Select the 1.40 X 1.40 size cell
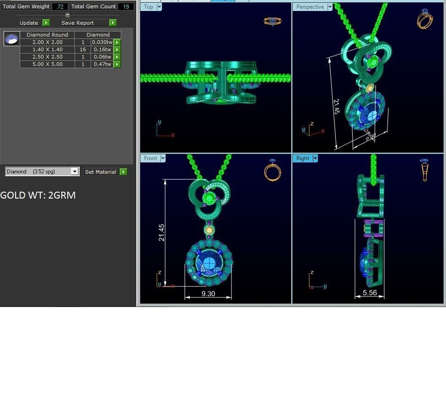 coord(48,49)
